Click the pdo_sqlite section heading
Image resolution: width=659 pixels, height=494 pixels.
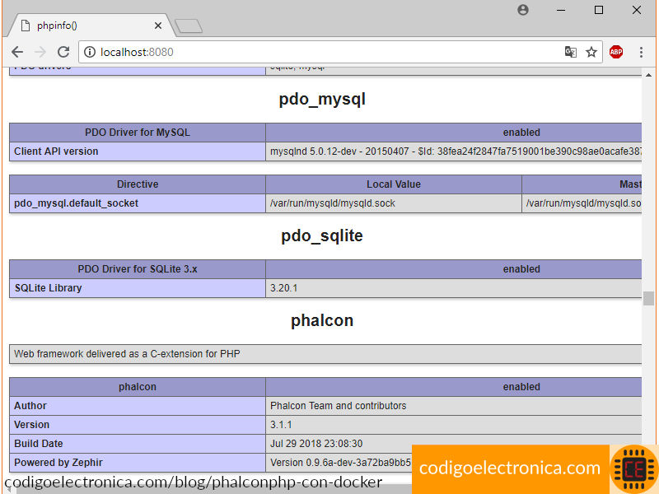pos(322,235)
